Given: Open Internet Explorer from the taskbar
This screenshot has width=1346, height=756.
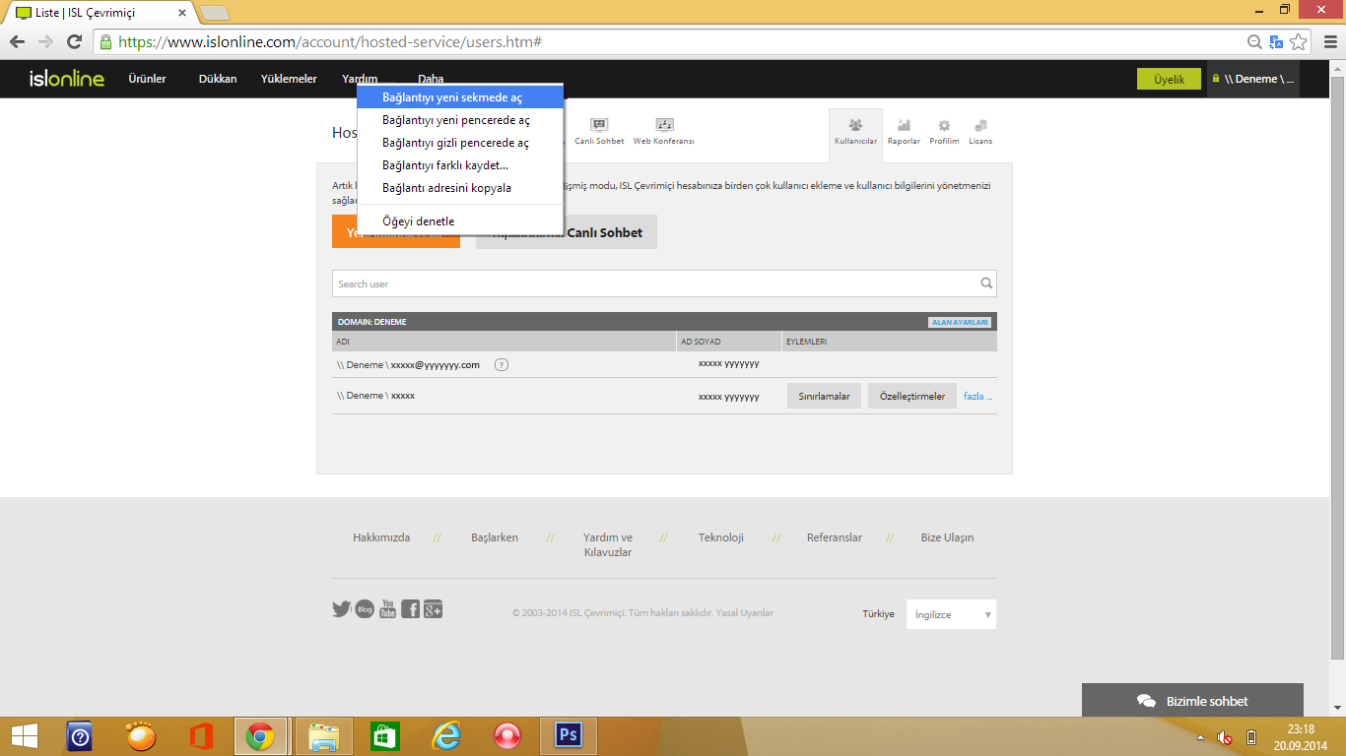Looking at the screenshot, I should pos(446,736).
